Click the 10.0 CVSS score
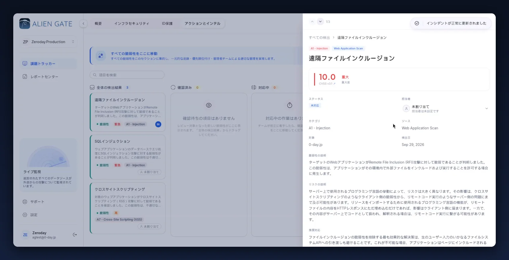 point(327,77)
